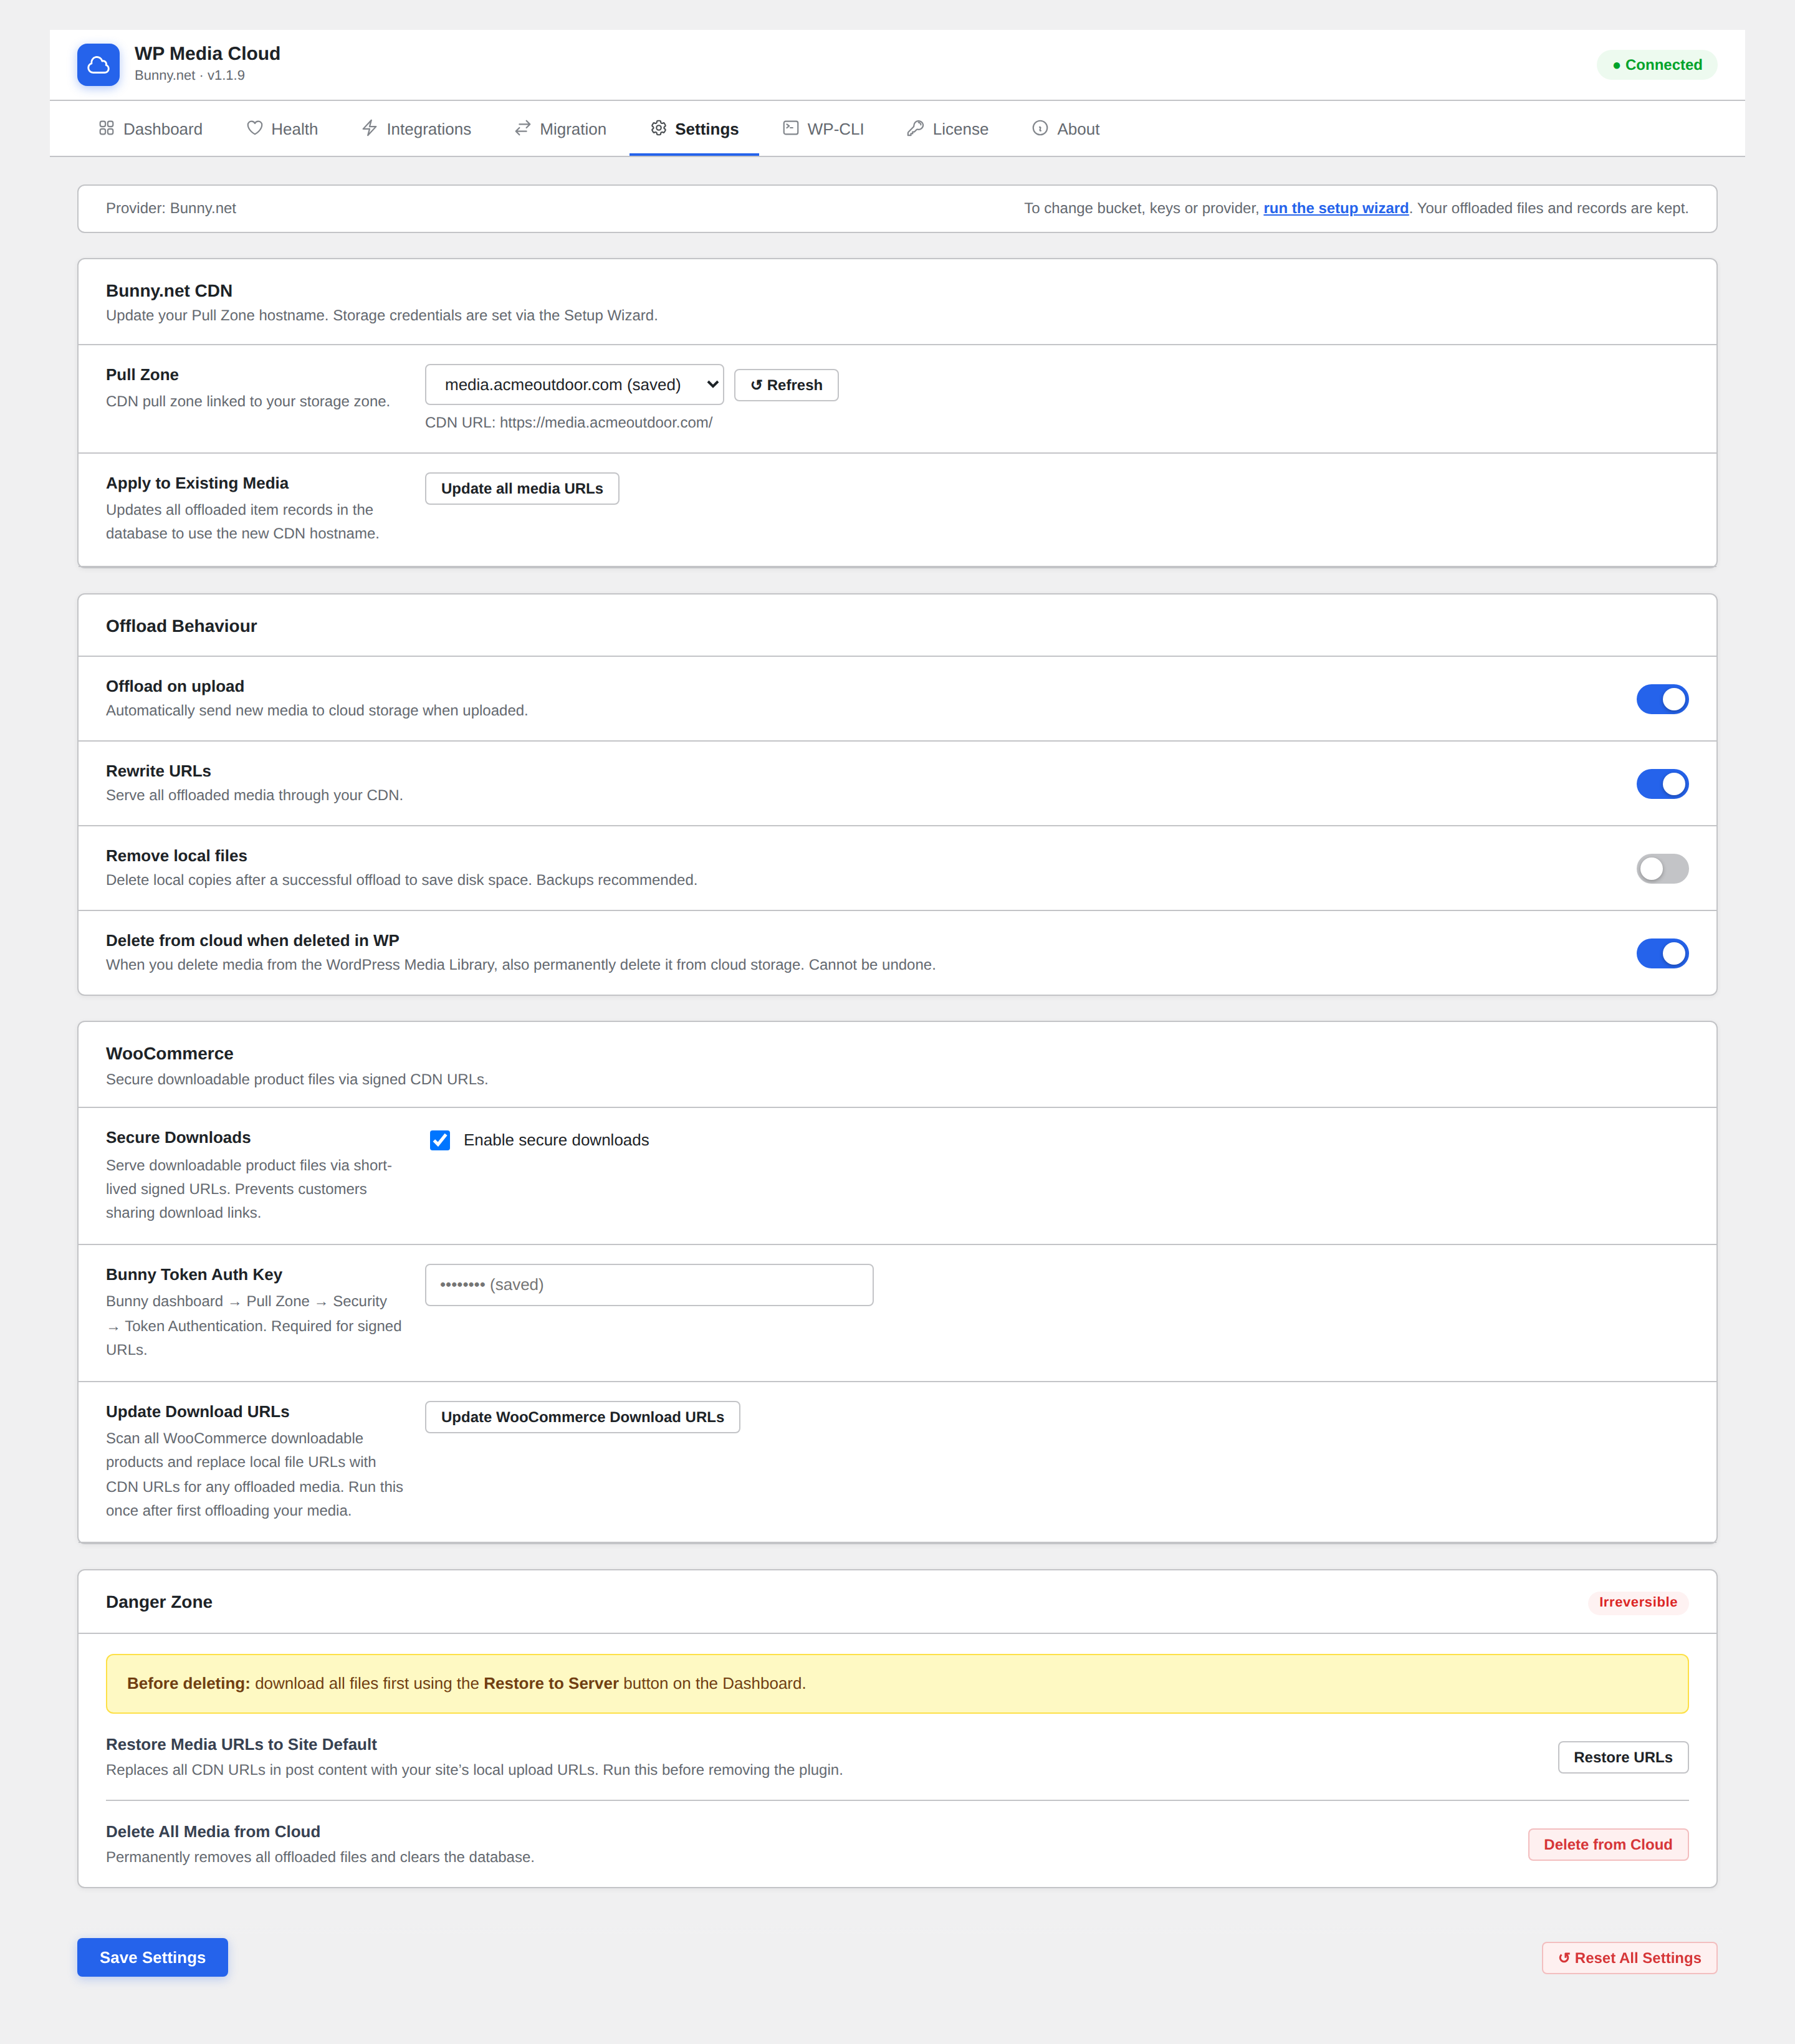This screenshot has width=1795, height=2044.
Task: Click the Health heart icon
Action: [x=255, y=128]
